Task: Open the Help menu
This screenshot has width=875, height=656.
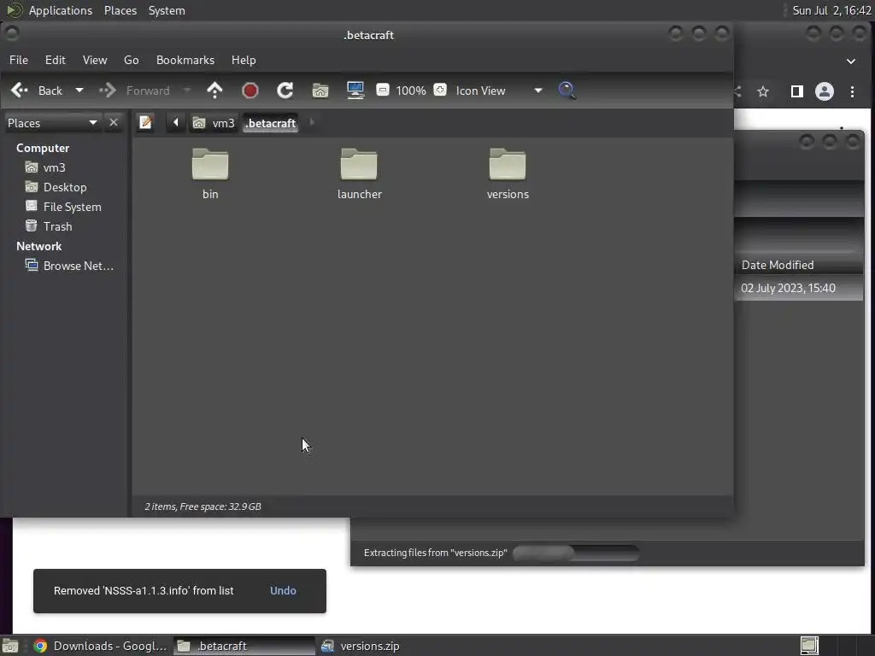Action: tap(244, 61)
